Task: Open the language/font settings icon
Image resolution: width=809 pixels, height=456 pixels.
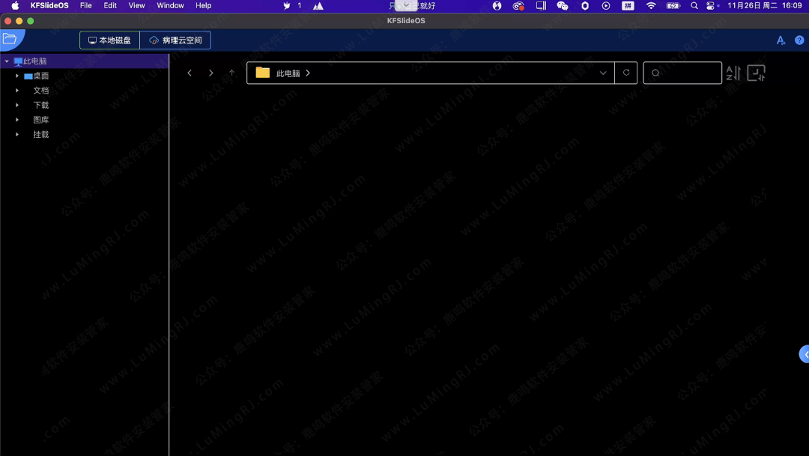Action: coord(781,40)
